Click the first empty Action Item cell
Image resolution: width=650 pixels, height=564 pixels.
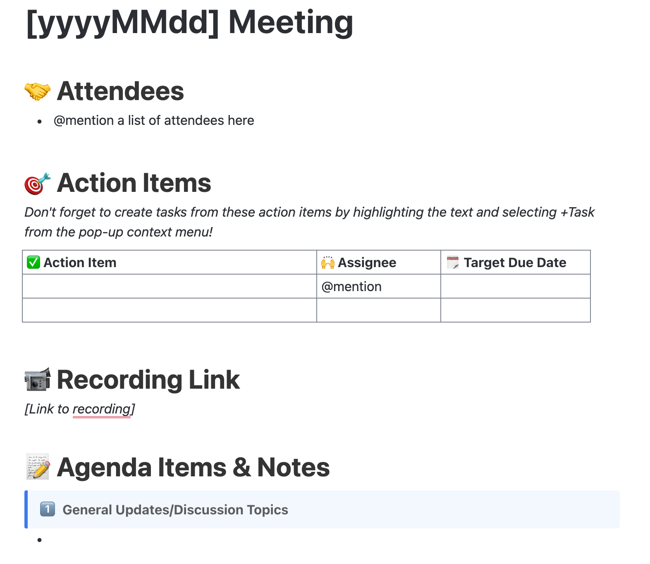point(170,286)
